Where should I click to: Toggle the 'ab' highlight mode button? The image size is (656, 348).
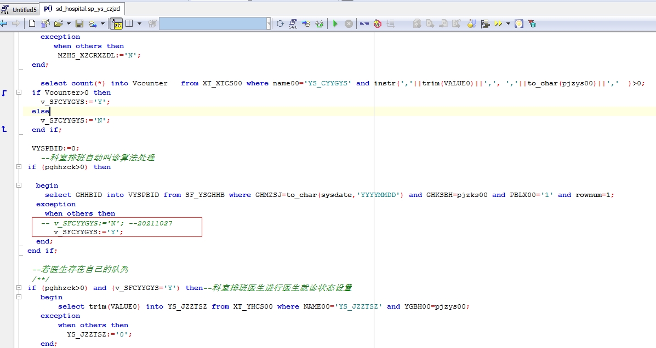tap(116, 24)
